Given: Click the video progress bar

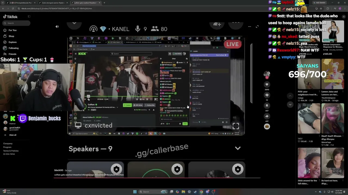Looking at the screenshot, I should (x=157, y=178).
